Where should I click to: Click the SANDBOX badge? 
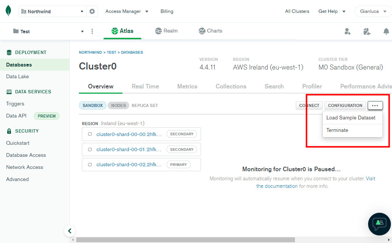coord(93,105)
